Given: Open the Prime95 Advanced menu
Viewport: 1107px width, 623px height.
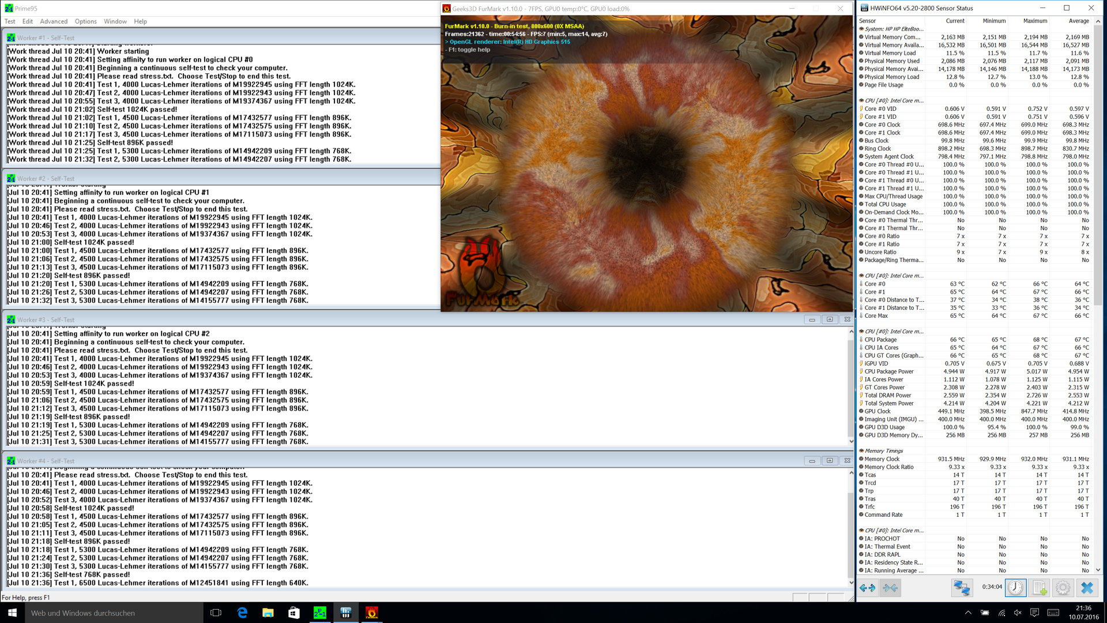Looking at the screenshot, I should 54,21.
